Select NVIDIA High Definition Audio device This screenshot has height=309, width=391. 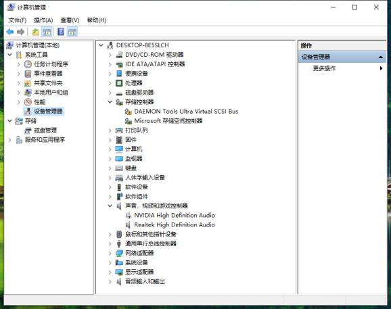click(x=175, y=215)
